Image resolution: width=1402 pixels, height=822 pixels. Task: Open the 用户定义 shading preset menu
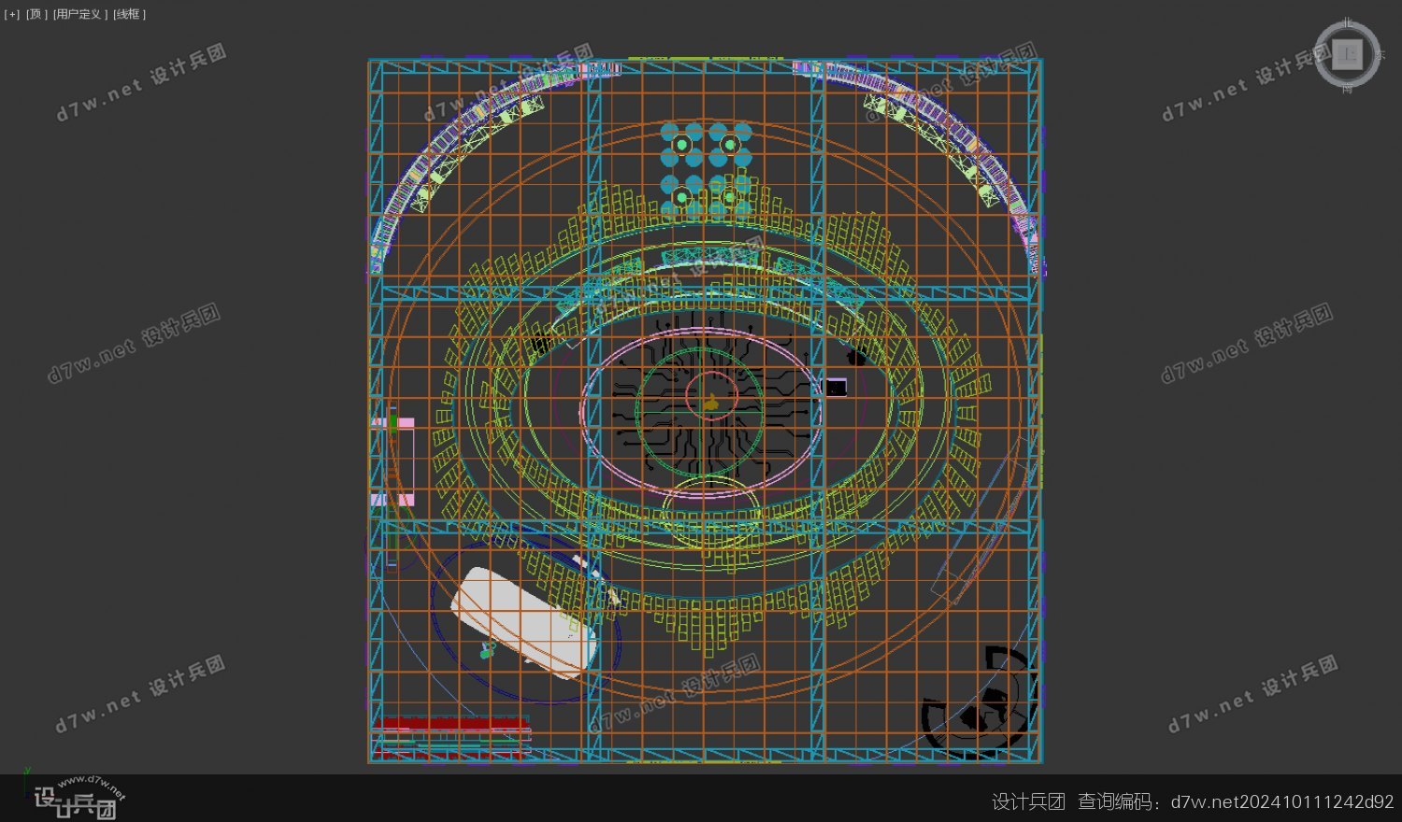tap(80, 14)
